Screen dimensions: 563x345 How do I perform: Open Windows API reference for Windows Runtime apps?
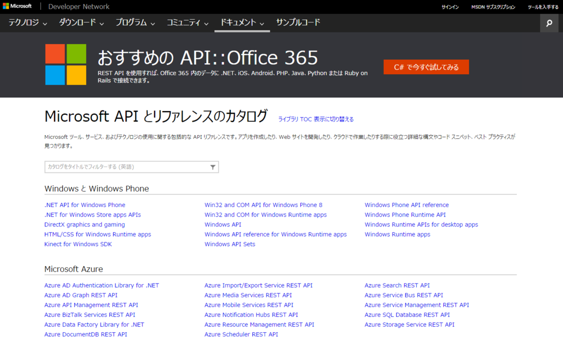275,234
